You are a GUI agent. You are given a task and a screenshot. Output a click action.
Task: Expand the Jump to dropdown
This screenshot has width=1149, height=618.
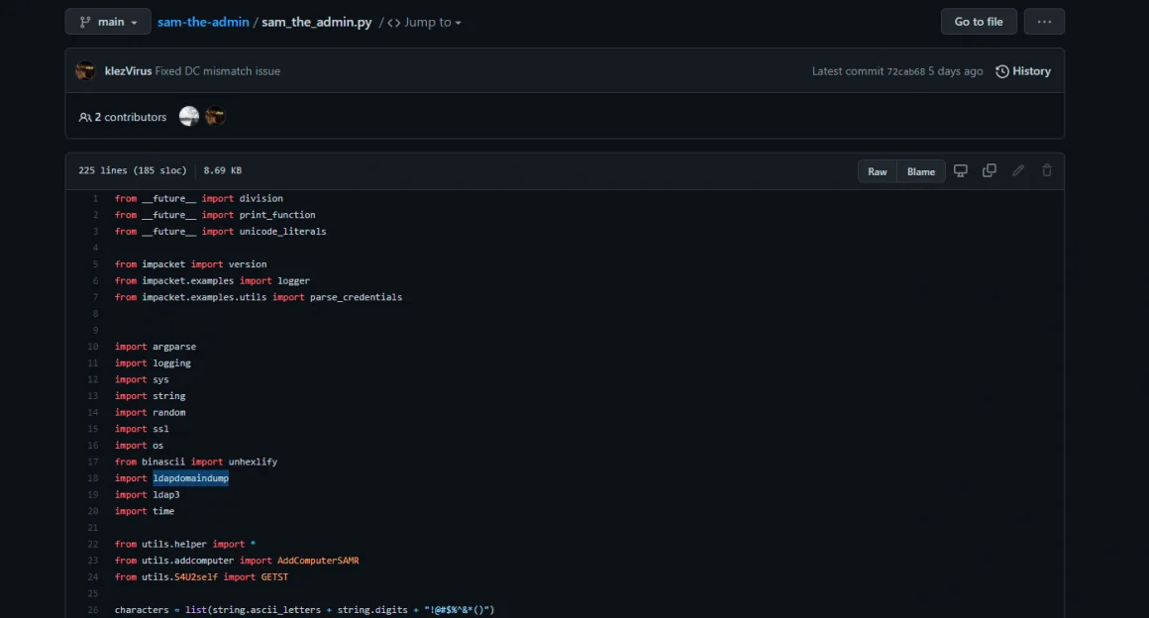(425, 22)
